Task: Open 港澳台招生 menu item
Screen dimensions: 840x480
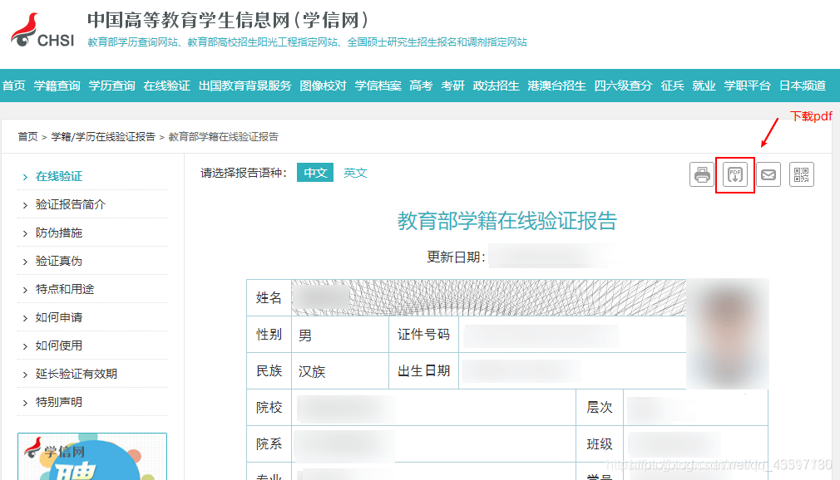Action: coord(556,86)
